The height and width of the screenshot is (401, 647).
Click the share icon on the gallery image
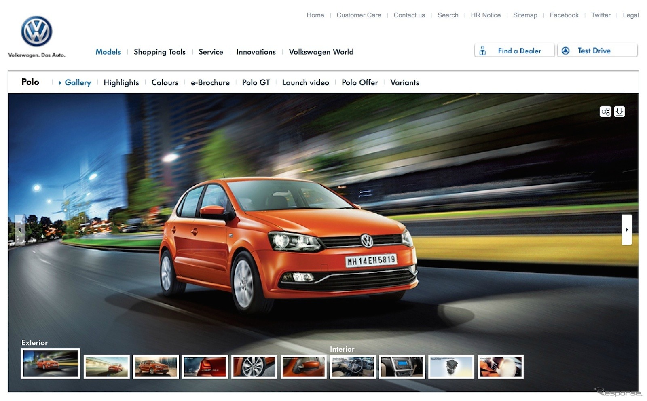point(605,112)
